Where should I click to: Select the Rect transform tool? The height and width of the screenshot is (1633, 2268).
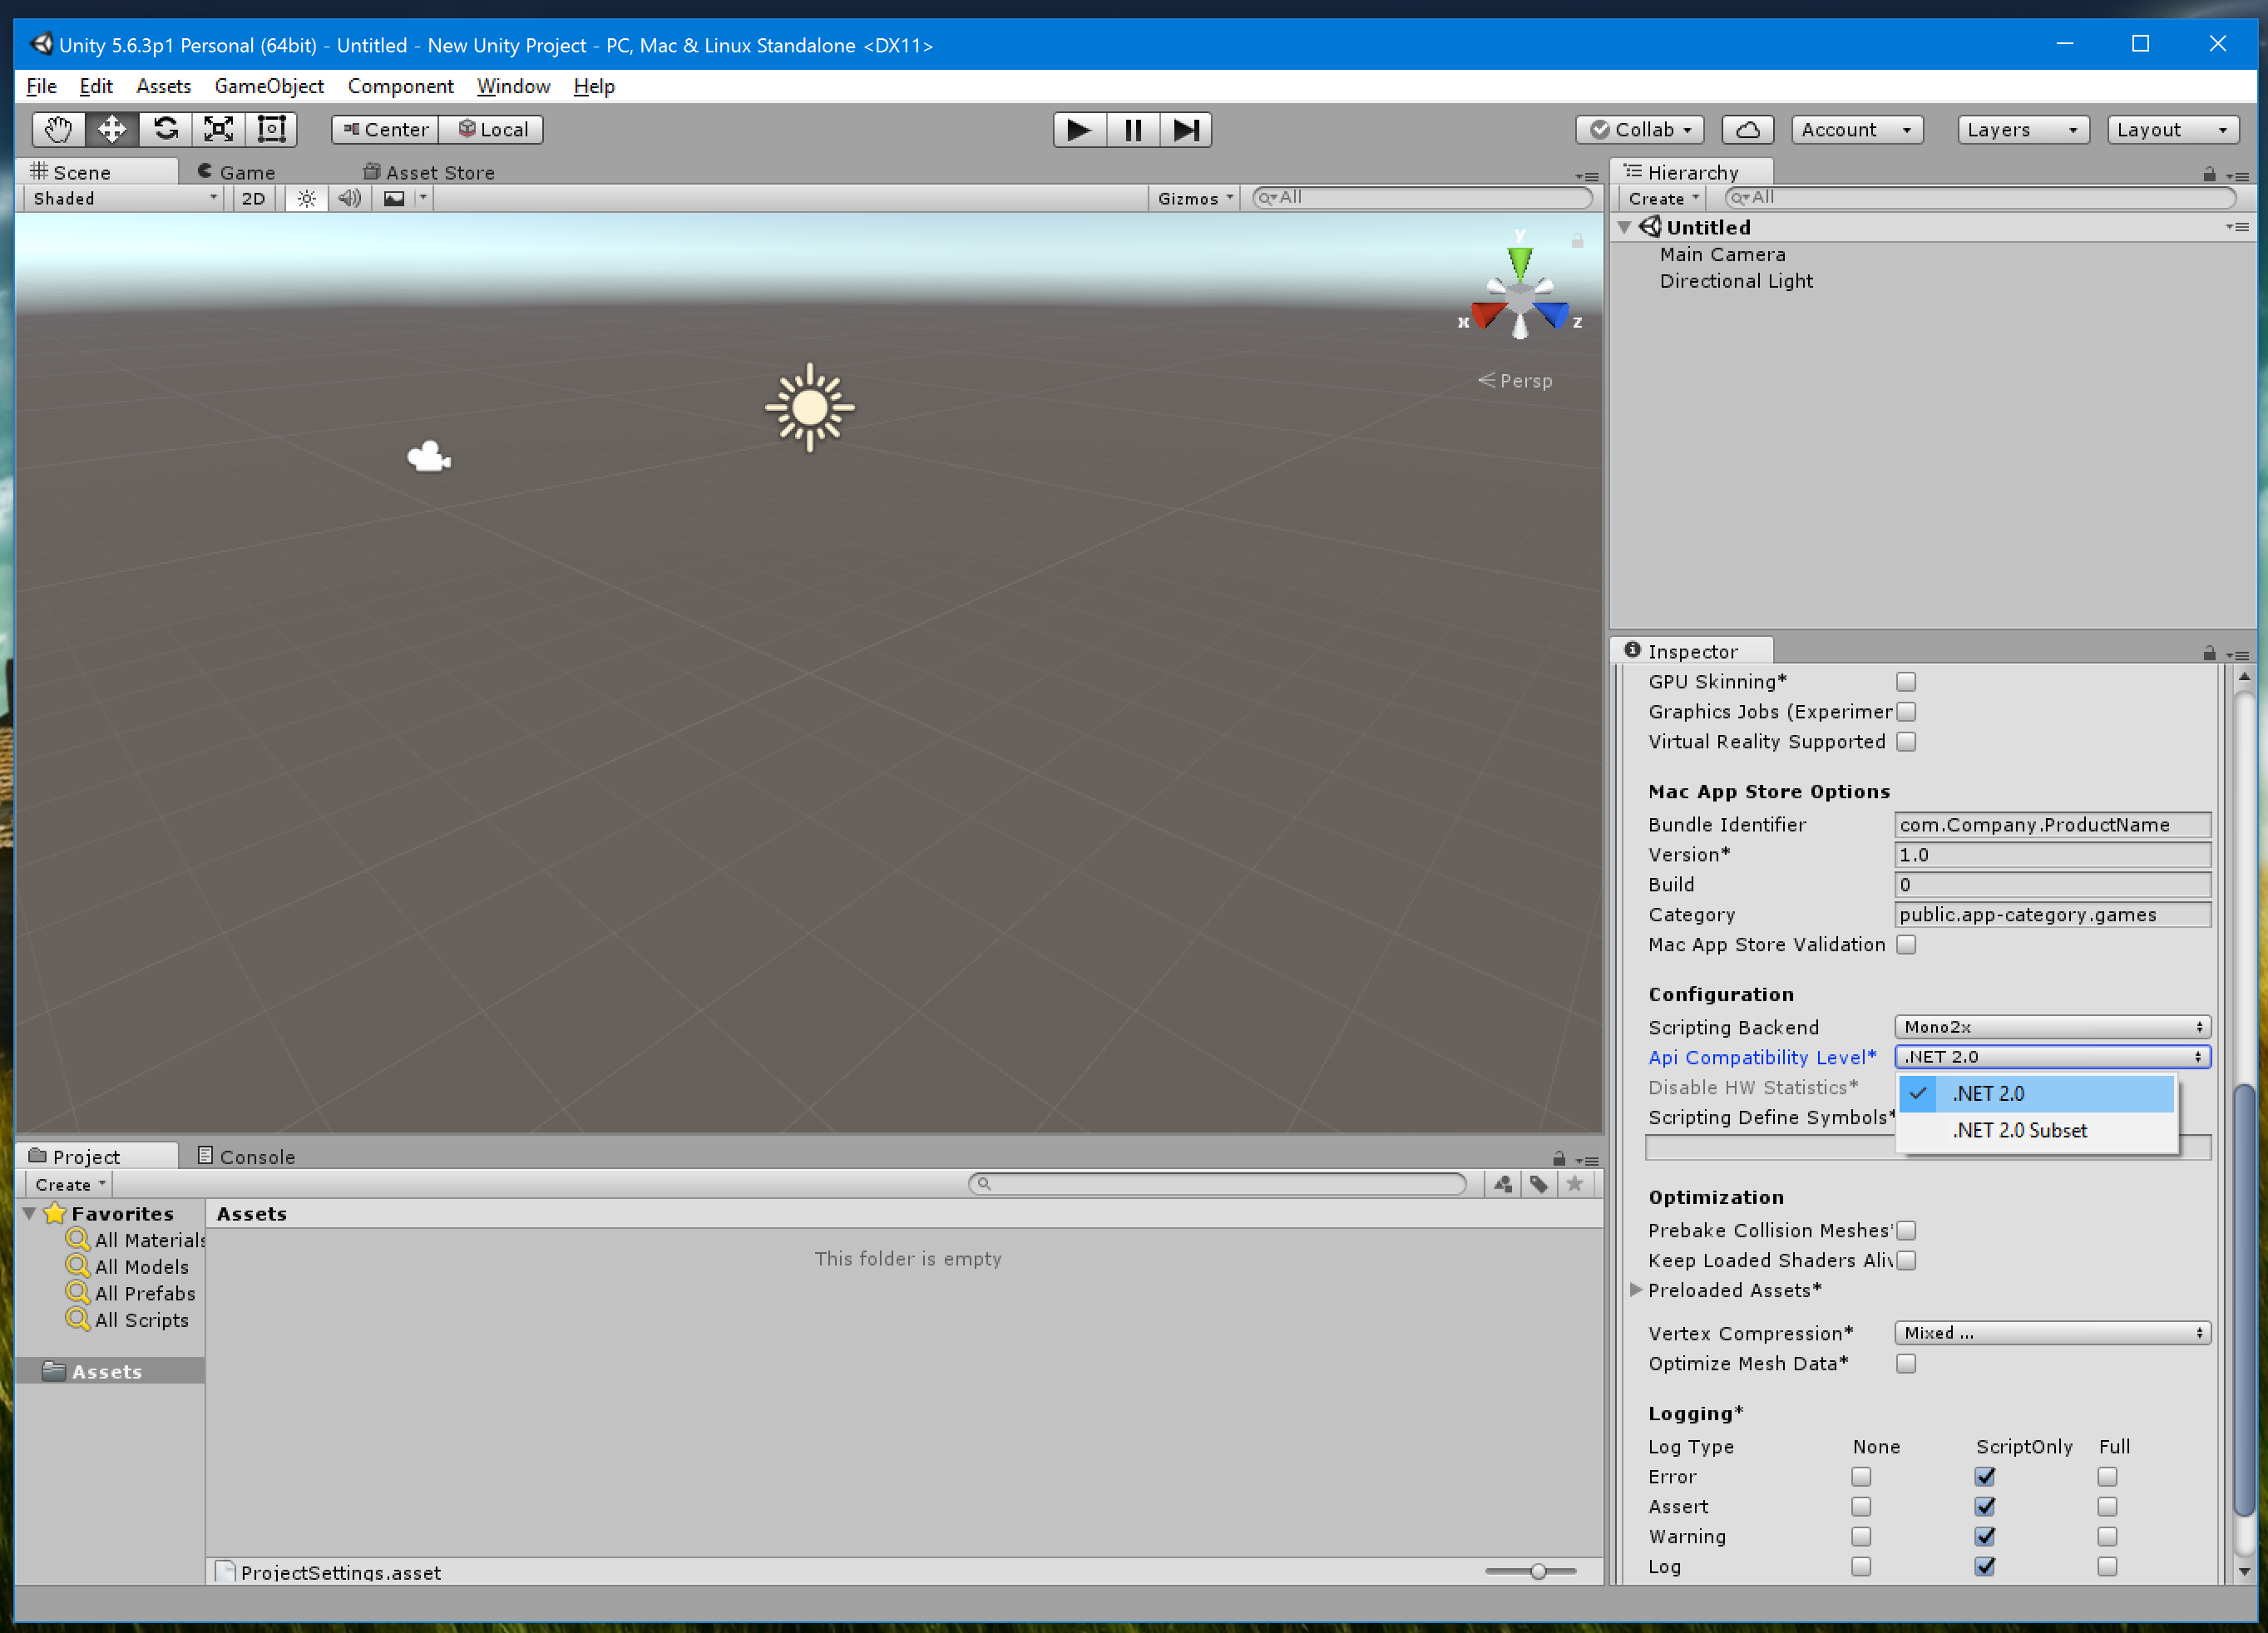272,129
